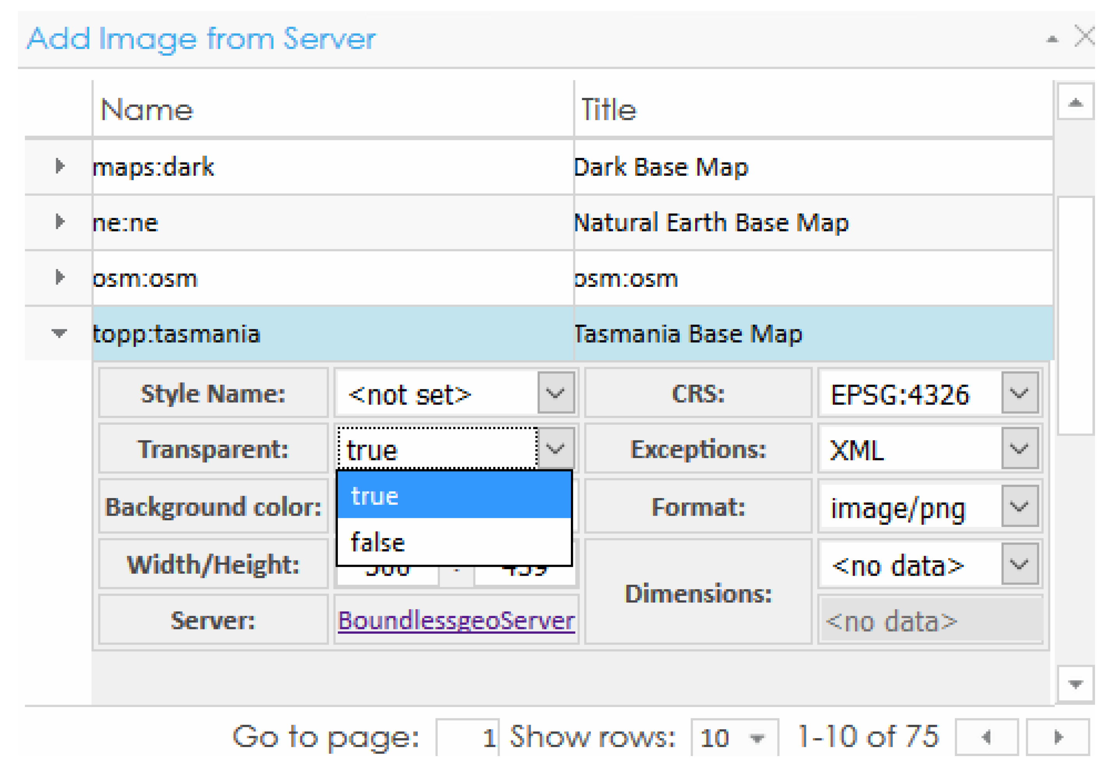The width and height of the screenshot is (1111, 767).
Task: Expand the maps:dark row
Action: (x=60, y=166)
